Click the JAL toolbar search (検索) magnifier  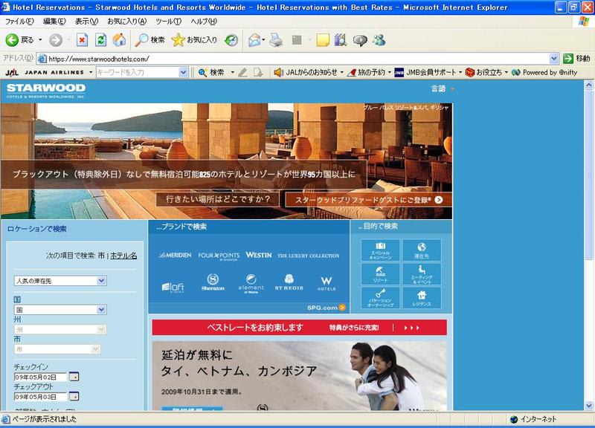click(211, 72)
